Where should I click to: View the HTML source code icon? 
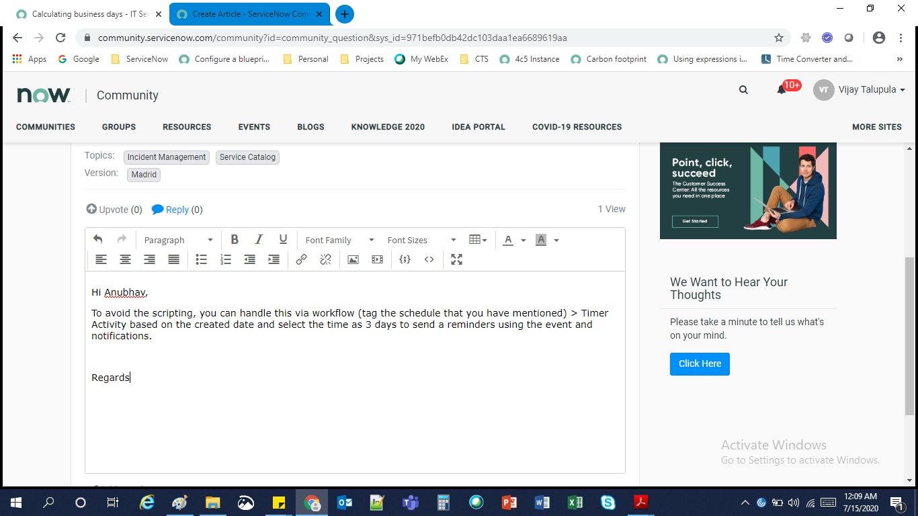tap(429, 259)
